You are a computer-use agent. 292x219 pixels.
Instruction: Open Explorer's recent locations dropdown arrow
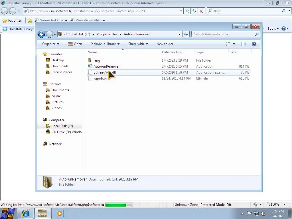click(55, 35)
